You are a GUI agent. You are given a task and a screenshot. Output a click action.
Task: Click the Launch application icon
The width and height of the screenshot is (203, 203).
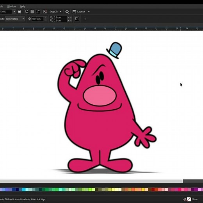[x=74, y=12]
